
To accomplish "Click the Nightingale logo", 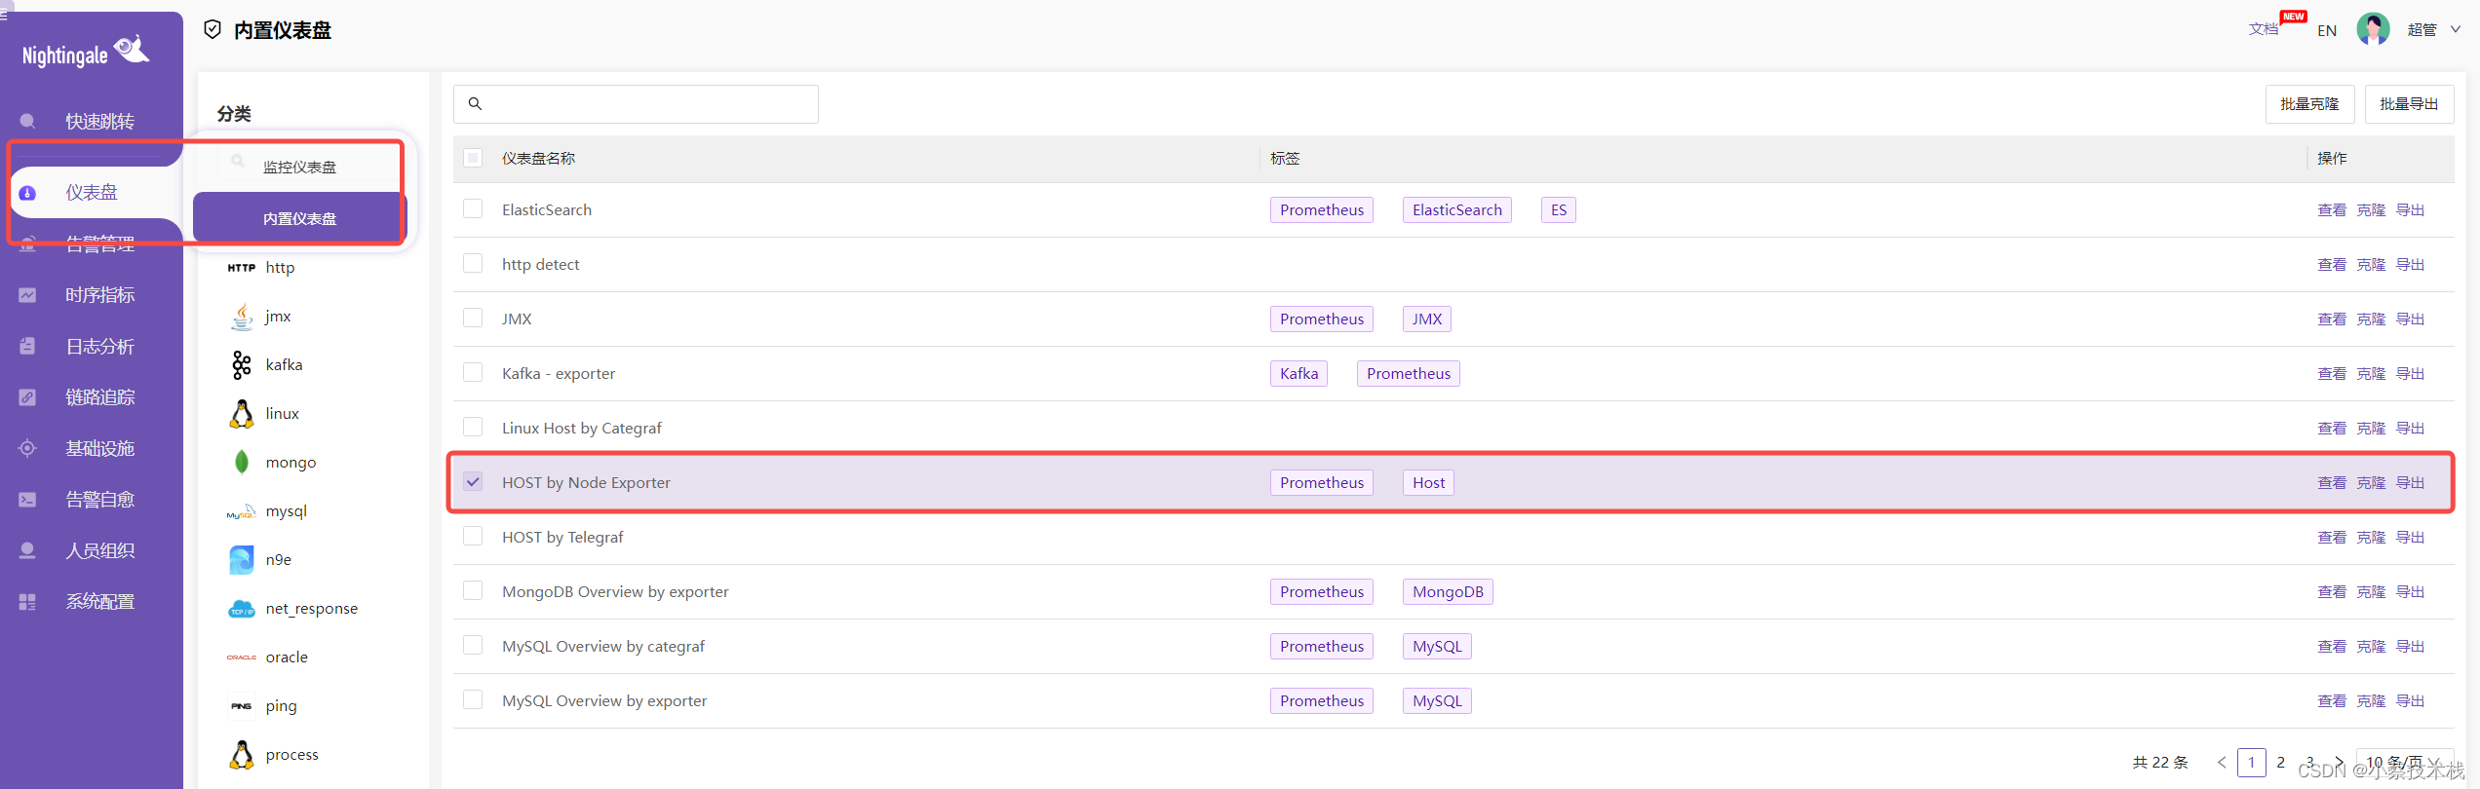I will point(86,52).
